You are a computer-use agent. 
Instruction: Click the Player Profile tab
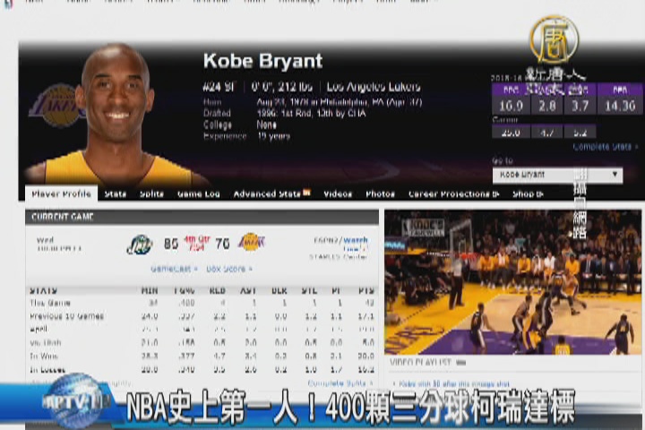(62, 193)
